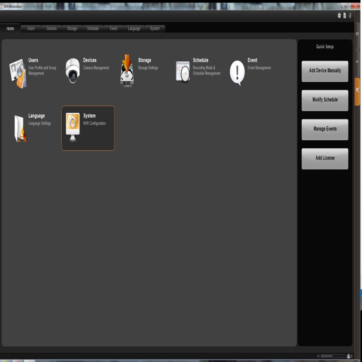Screen dimensions: 362x362
Task: Switch to the Devices tab
Action: (51, 29)
